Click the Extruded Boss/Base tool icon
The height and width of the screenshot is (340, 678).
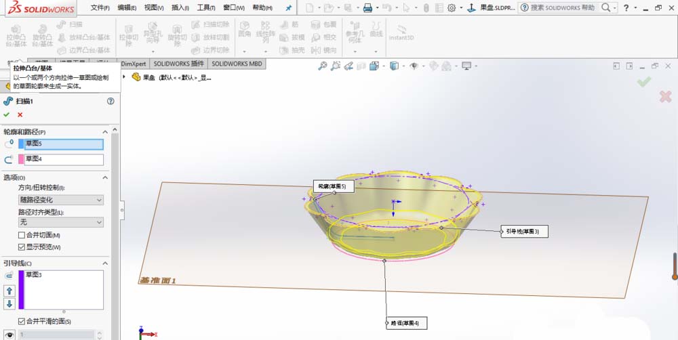pos(16,35)
